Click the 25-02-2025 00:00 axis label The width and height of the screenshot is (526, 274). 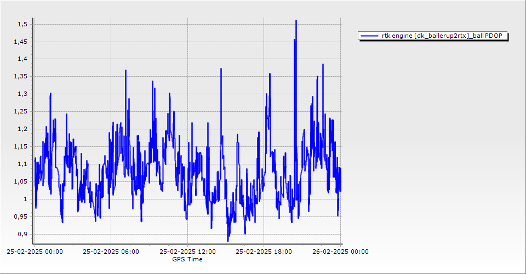[x=35, y=252]
